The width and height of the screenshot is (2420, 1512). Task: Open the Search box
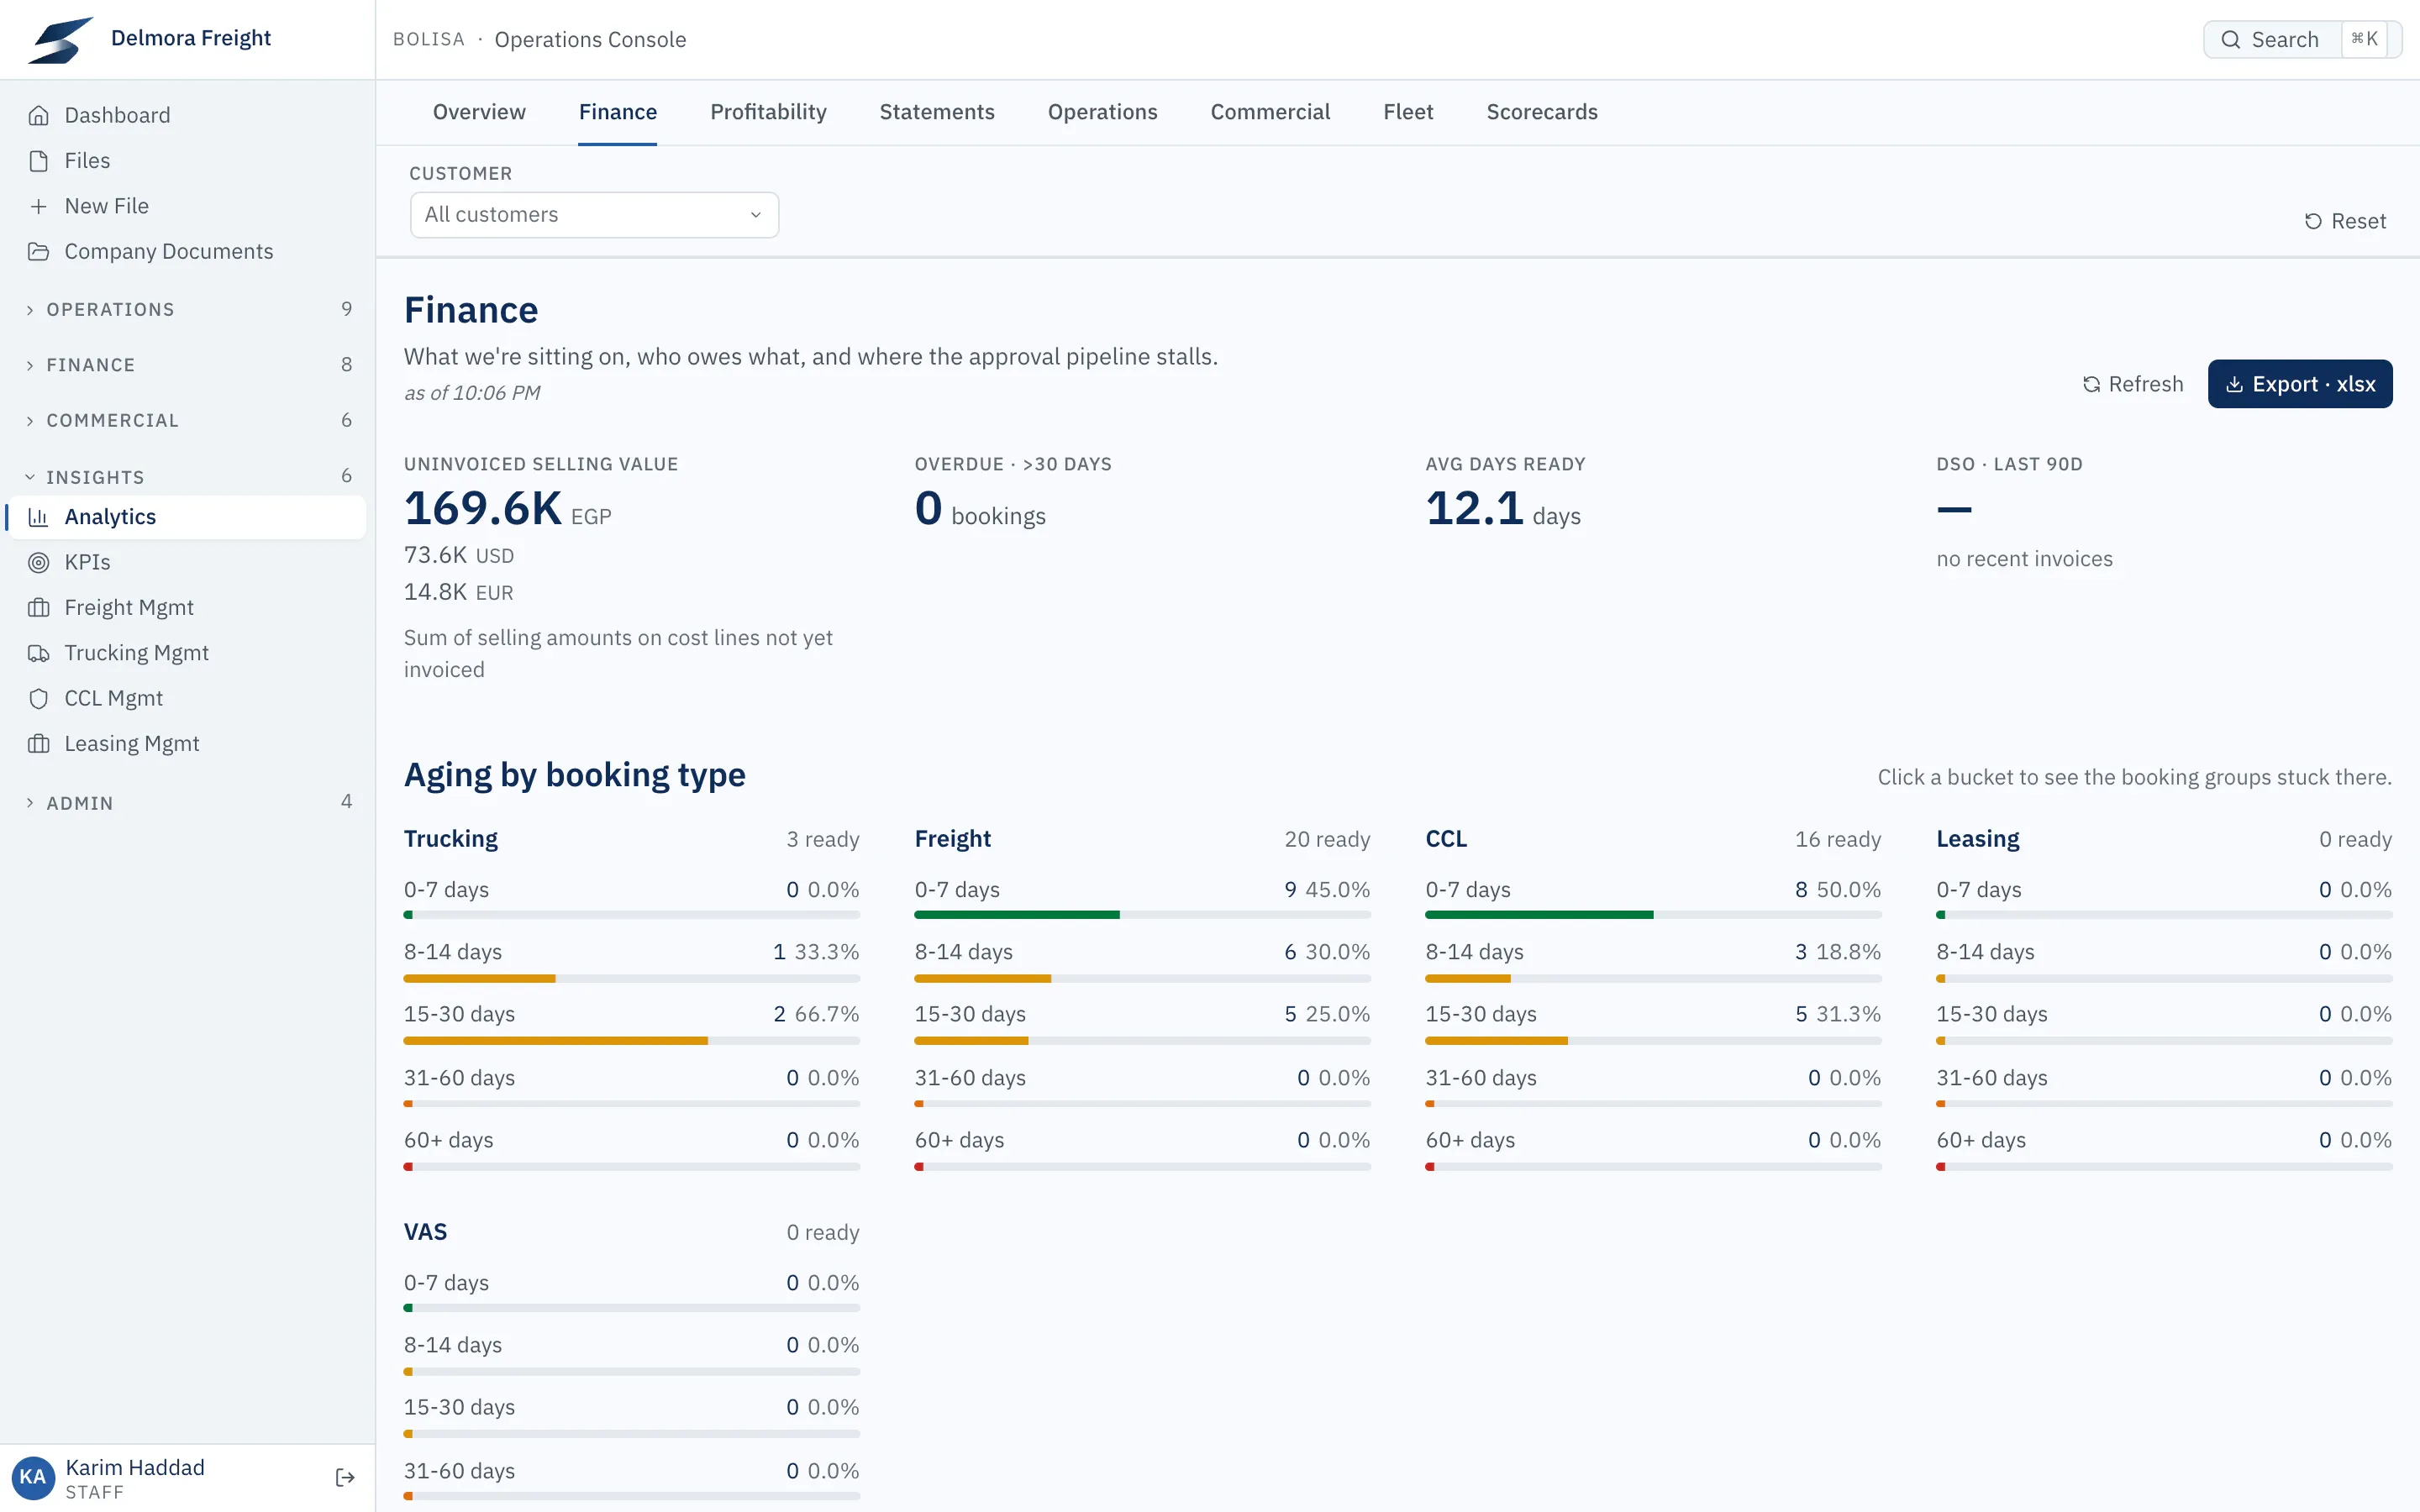tap(2302, 39)
